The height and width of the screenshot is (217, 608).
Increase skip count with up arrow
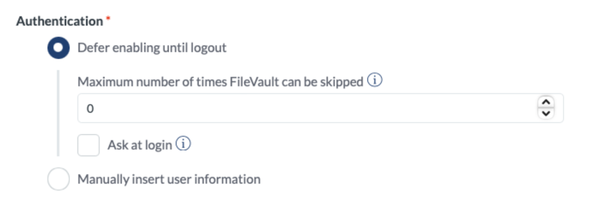(546, 103)
